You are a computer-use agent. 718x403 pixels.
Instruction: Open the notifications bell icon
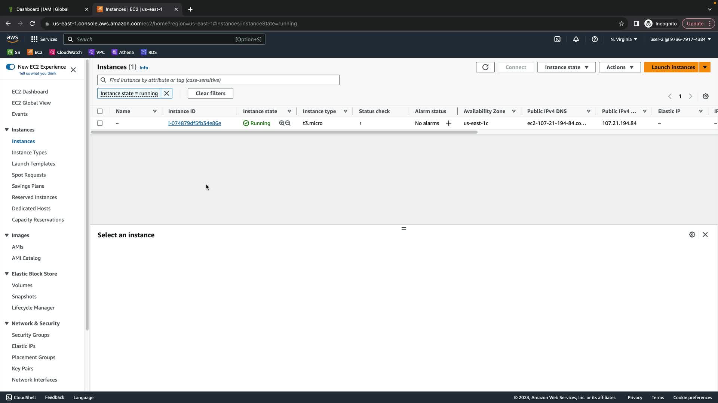point(576,39)
